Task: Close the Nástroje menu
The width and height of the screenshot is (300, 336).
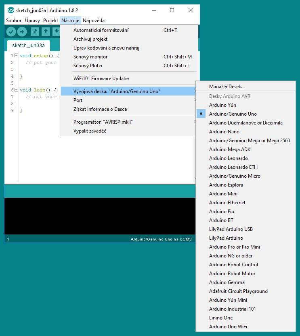Action: point(70,21)
